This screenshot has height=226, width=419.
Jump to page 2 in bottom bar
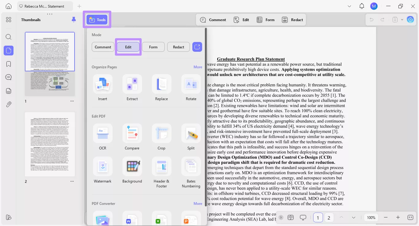pyautogui.click(x=329, y=218)
